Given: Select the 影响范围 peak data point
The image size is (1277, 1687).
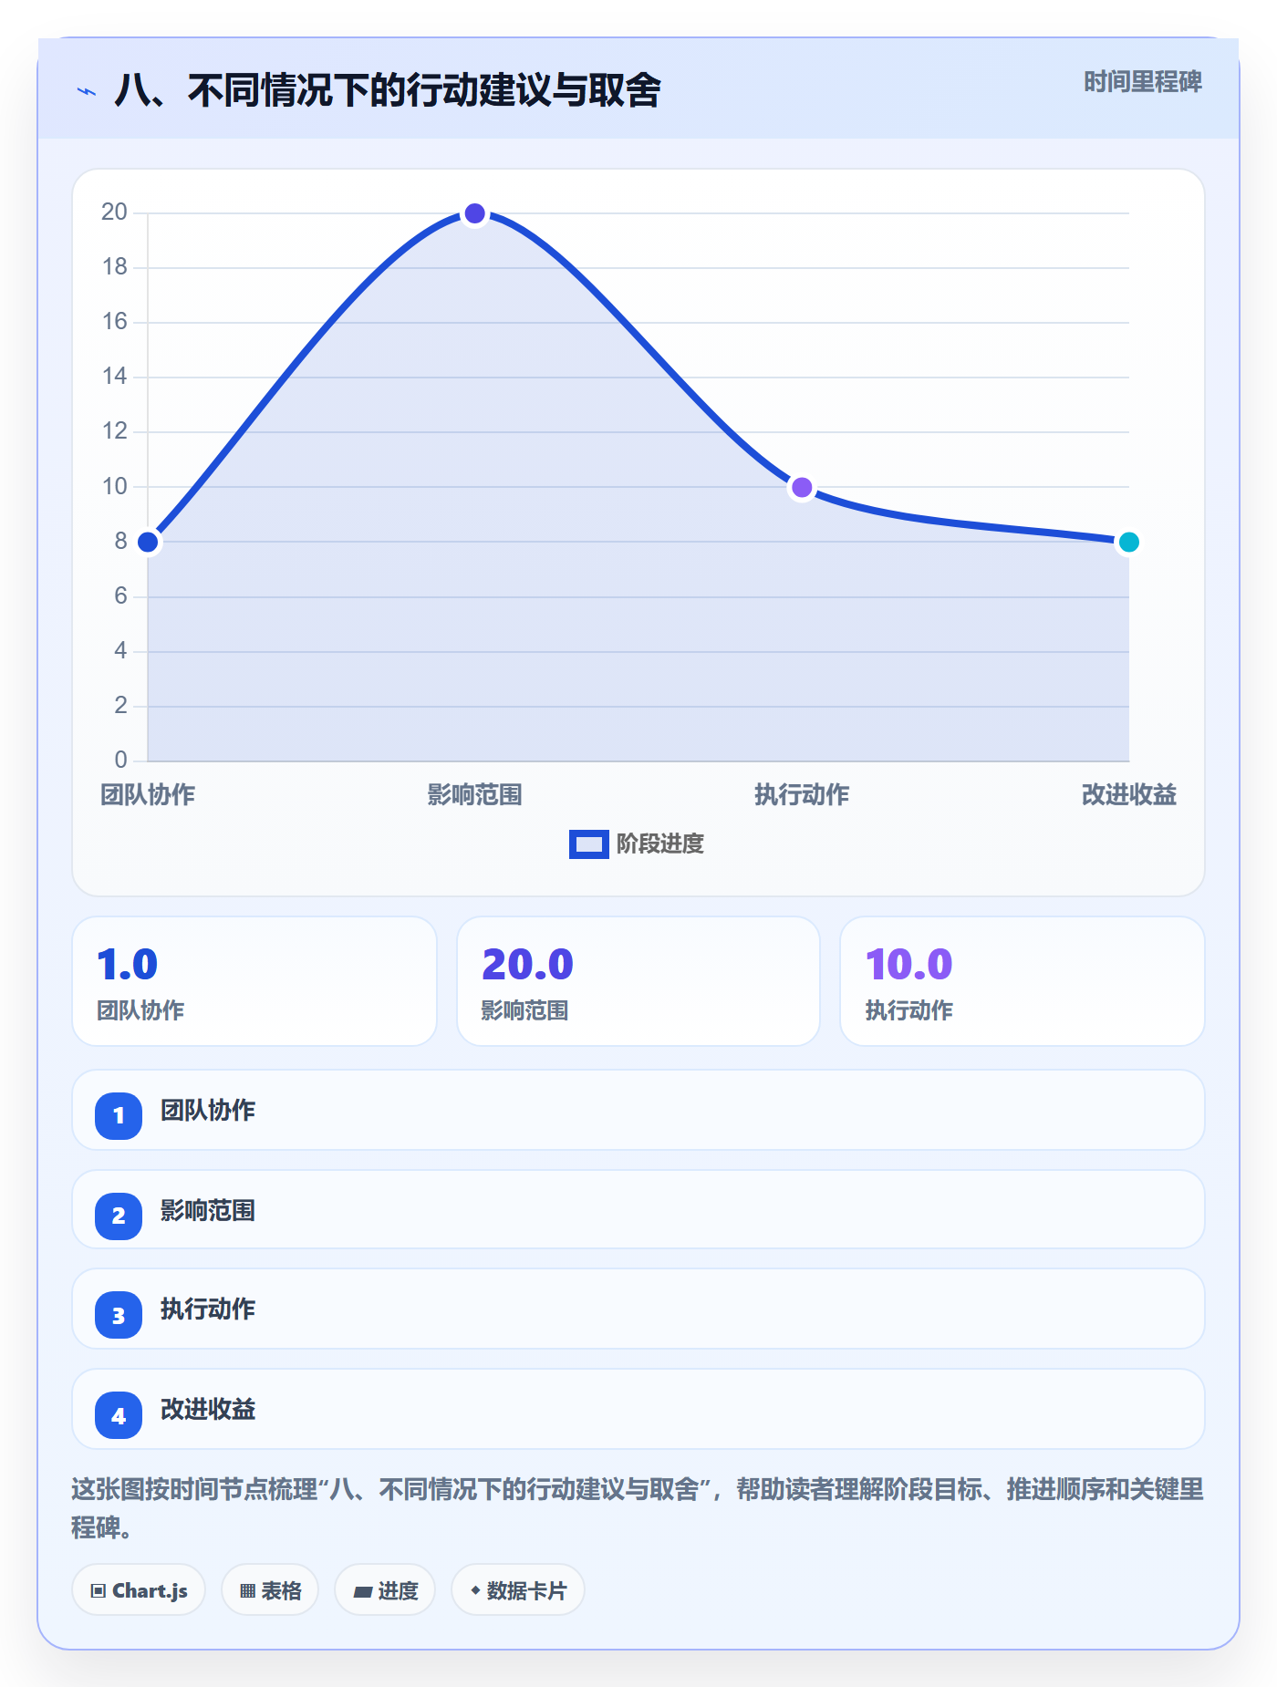Looking at the screenshot, I should tap(474, 213).
